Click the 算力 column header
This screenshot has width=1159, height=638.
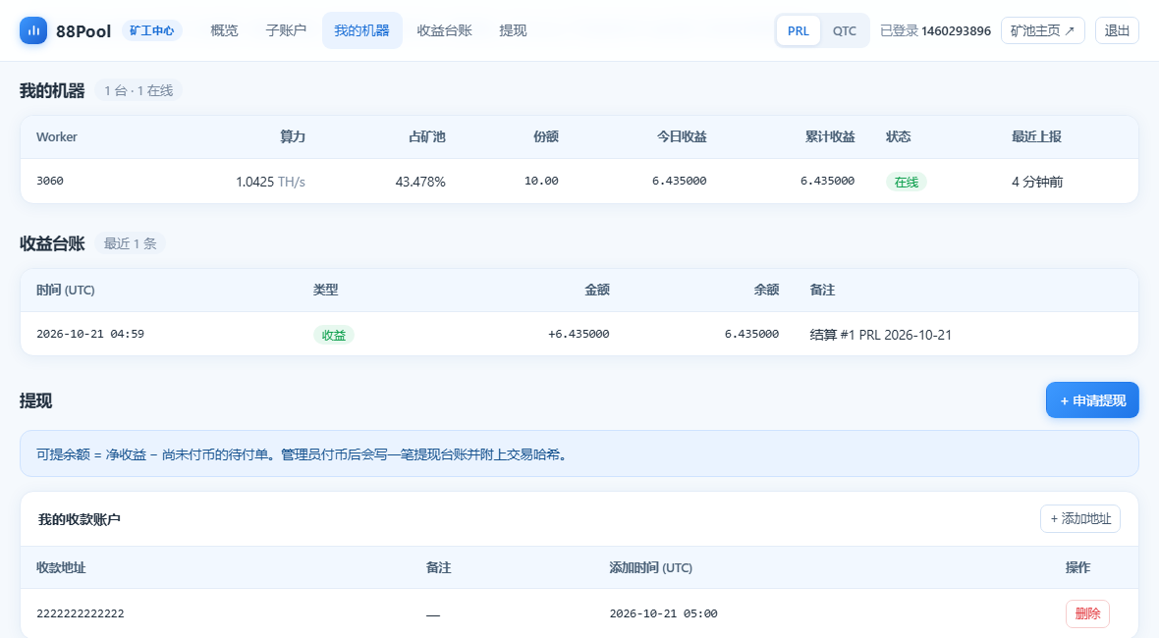[293, 136]
